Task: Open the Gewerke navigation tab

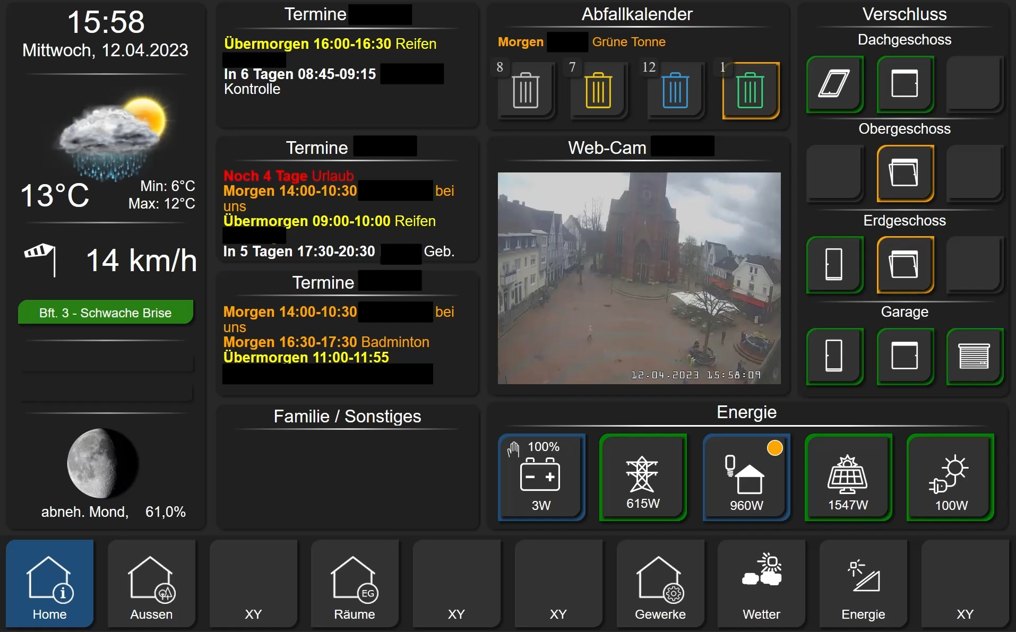Action: coord(660,584)
